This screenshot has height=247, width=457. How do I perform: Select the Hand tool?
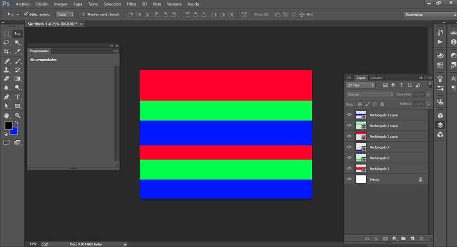point(6,116)
